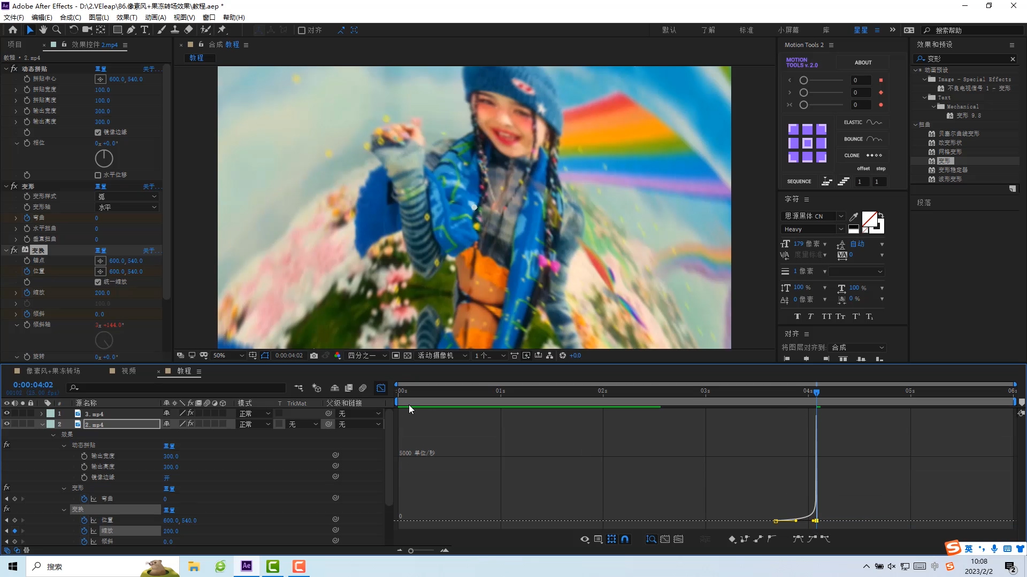Open 变形样式 dropdown showing 弧

coord(127,197)
